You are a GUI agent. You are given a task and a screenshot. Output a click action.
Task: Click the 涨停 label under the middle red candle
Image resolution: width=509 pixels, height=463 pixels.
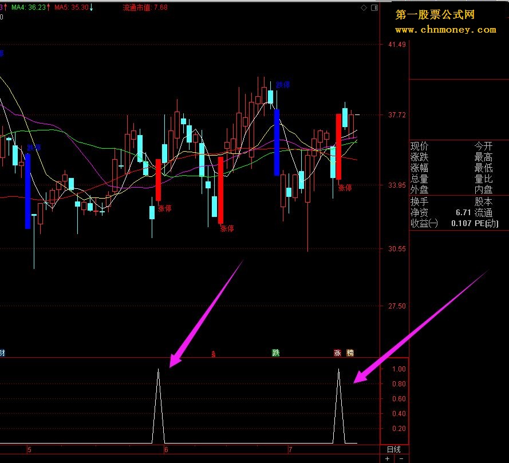(227, 229)
